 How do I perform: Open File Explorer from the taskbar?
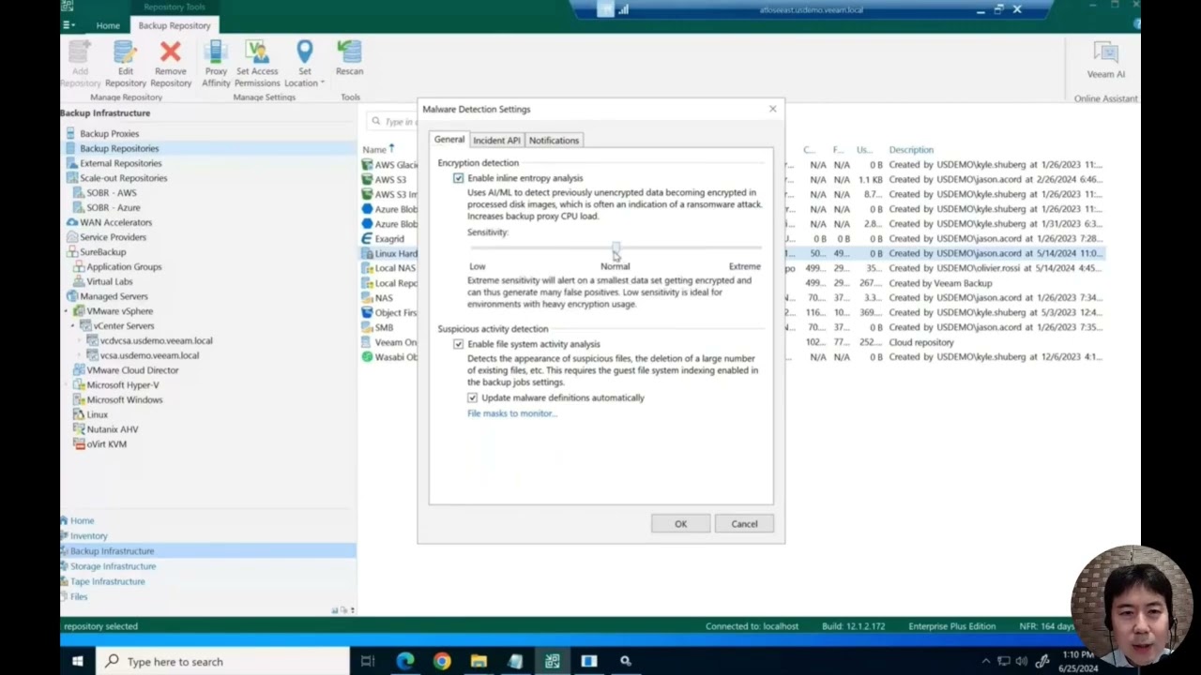coord(479,661)
